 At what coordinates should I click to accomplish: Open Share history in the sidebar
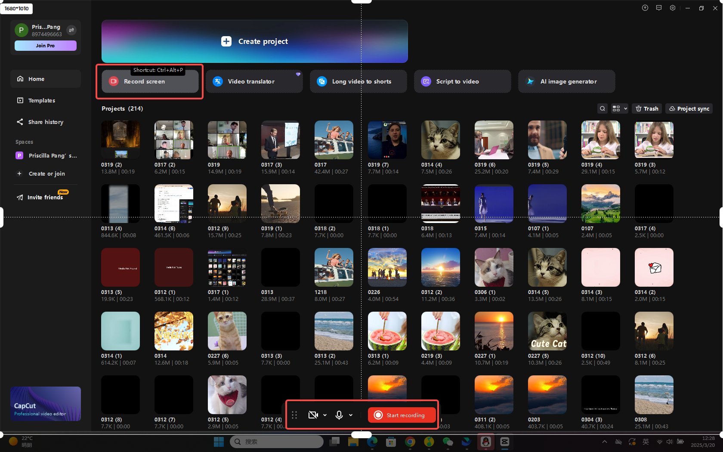tap(46, 122)
